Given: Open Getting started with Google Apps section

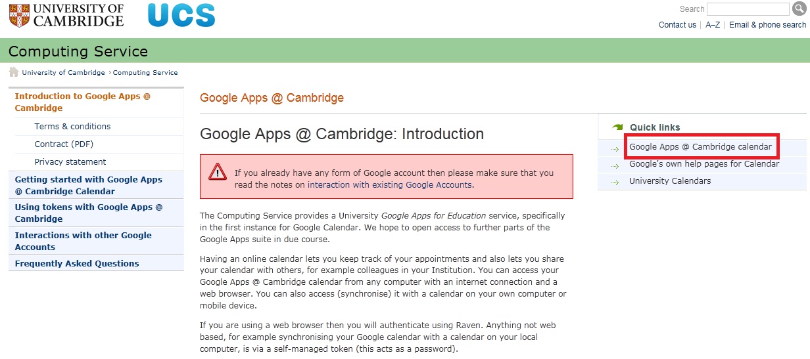Looking at the screenshot, I should (x=88, y=185).
